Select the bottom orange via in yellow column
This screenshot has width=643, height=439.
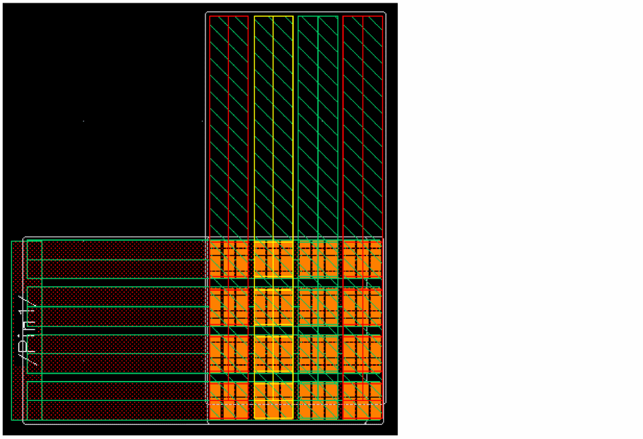pyautogui.click(x=274, y=400)
